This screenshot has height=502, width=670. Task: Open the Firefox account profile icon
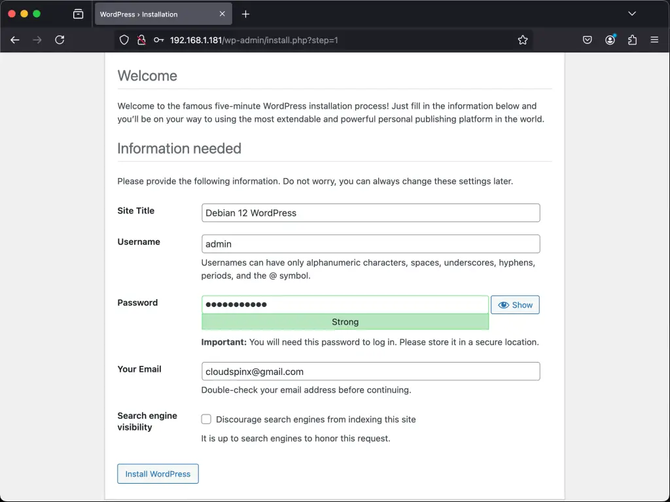(x=610, y=40)
